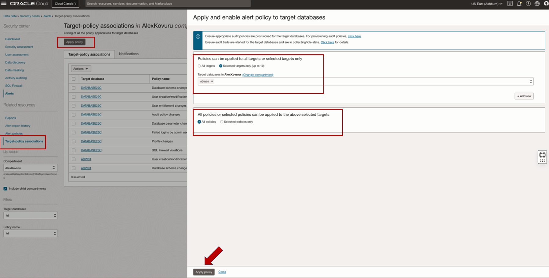549x278 pixels.
Task: Focus the search resources and services field
Action: (168, 4)
